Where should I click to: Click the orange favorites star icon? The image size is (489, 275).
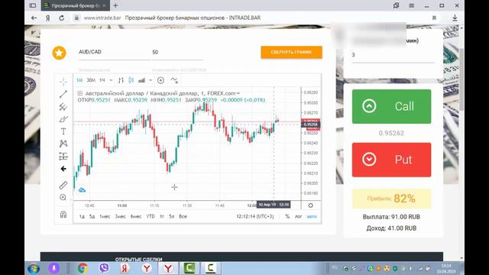coord(60,53)
